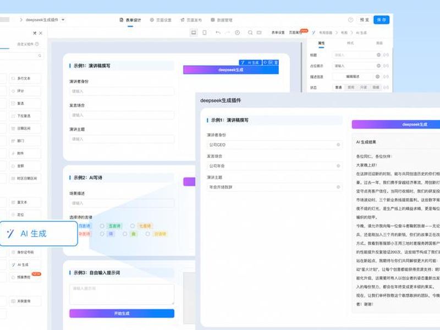This screenshot has width=440, height=330.
Task: Click the 编辑描述 button
Action: pyautogui.click(x=353, y=76)
